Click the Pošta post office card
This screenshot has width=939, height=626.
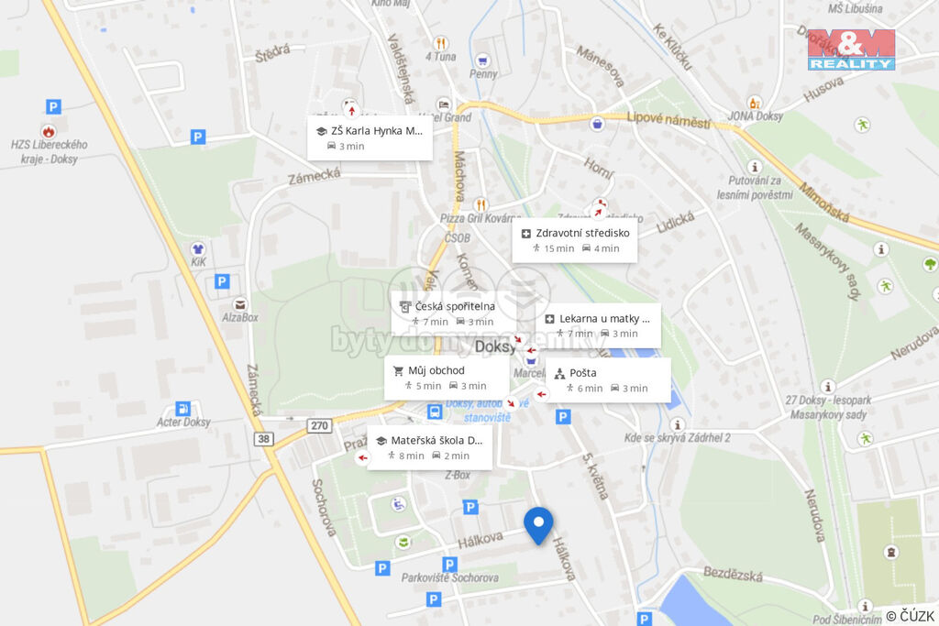coord(608,380)
